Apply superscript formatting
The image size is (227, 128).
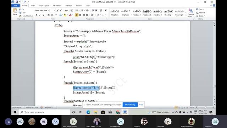point(56,15)
